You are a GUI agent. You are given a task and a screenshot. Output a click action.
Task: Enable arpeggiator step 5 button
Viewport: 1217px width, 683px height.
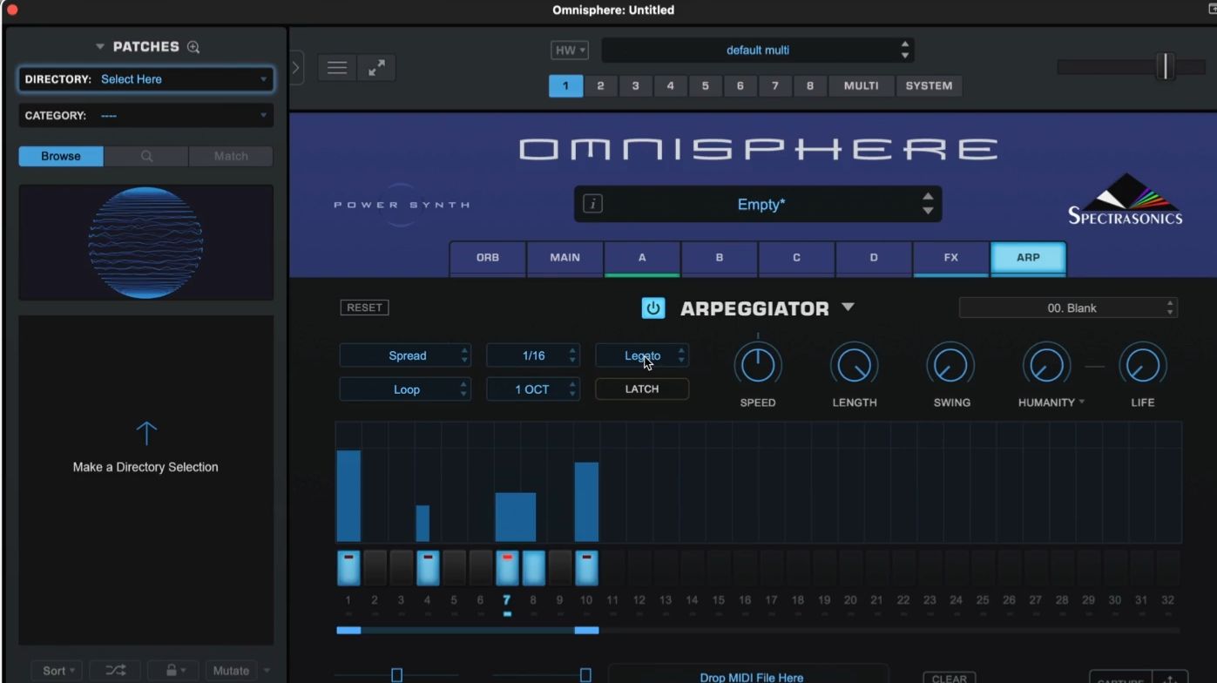tap(454, 568)
